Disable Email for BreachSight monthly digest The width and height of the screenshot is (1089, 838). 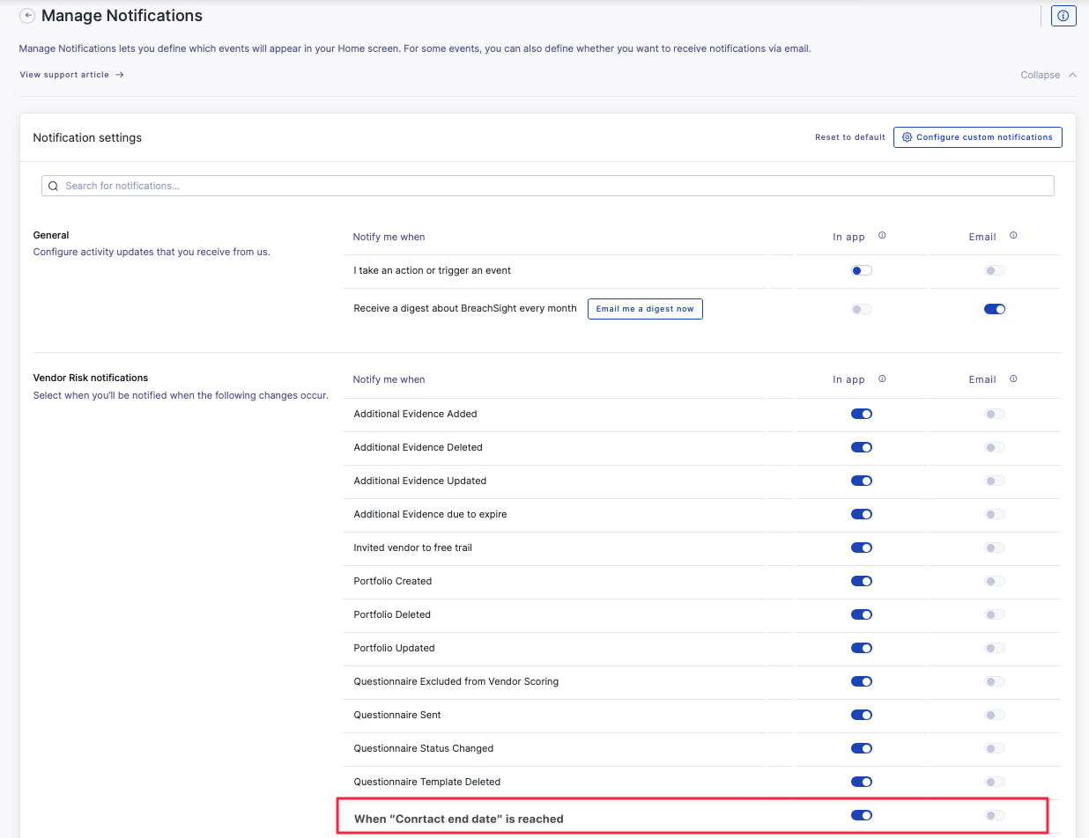coord(995,309)
